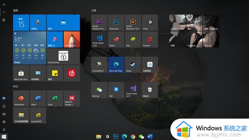Image resolution: width=249 pixels, height=140 pixels.
Task: Click the Windows Start button
Action: click(x=4, y=137)
